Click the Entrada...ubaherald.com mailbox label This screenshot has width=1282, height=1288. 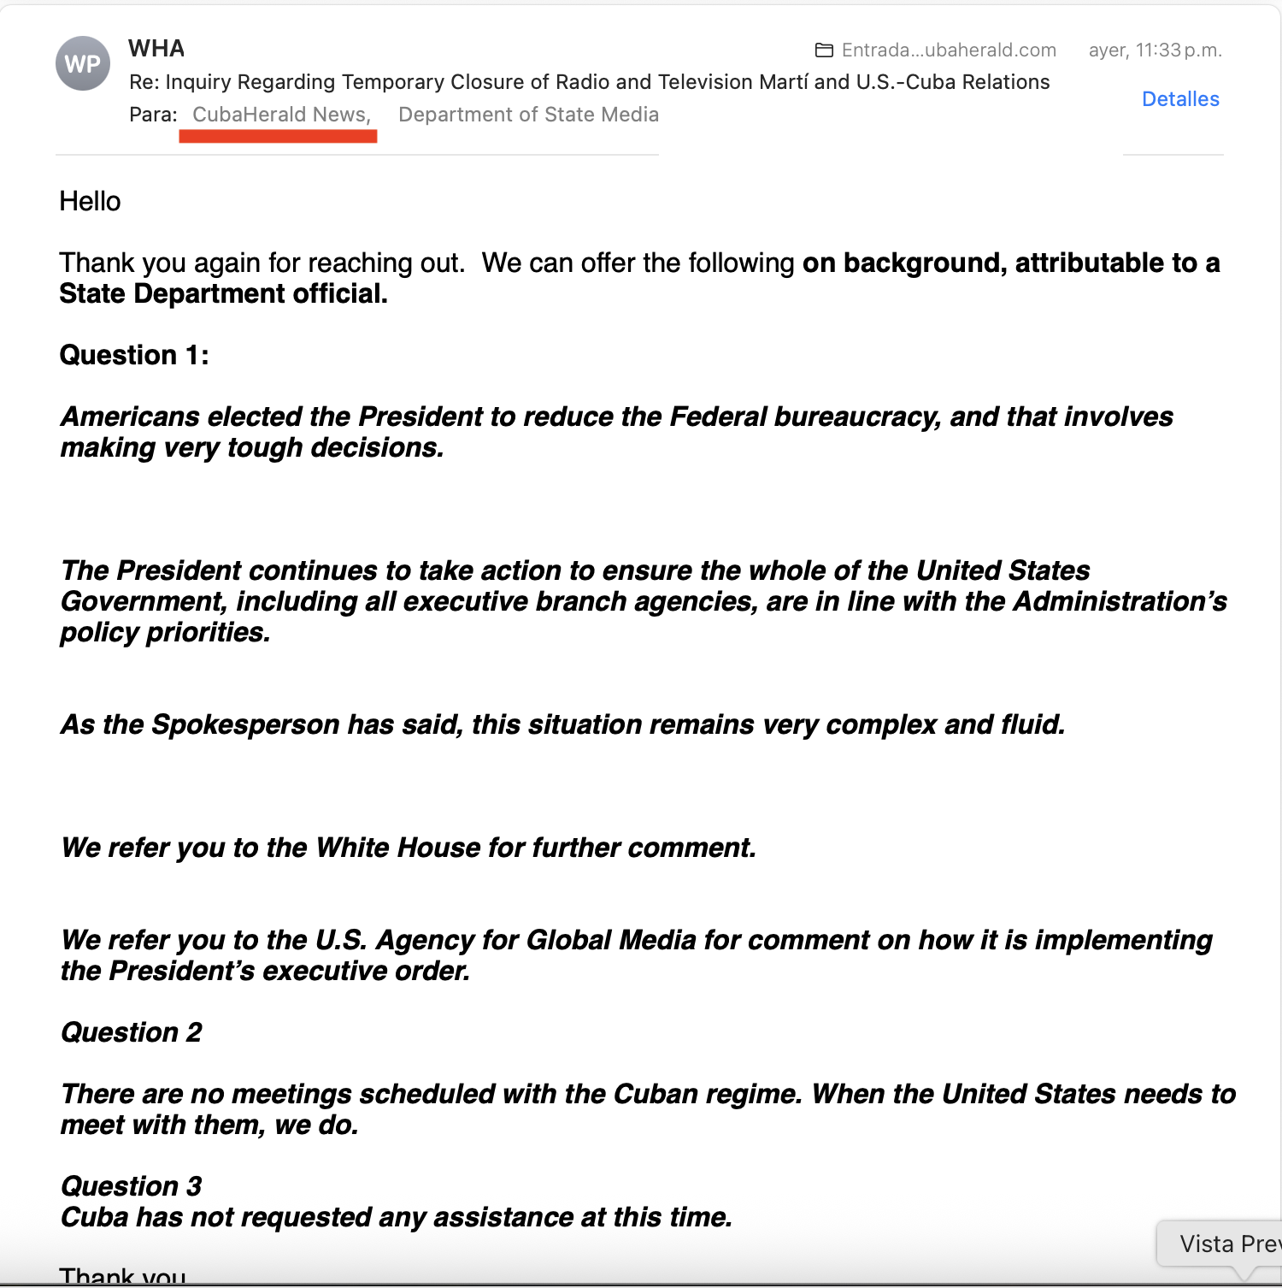point(949,50)
